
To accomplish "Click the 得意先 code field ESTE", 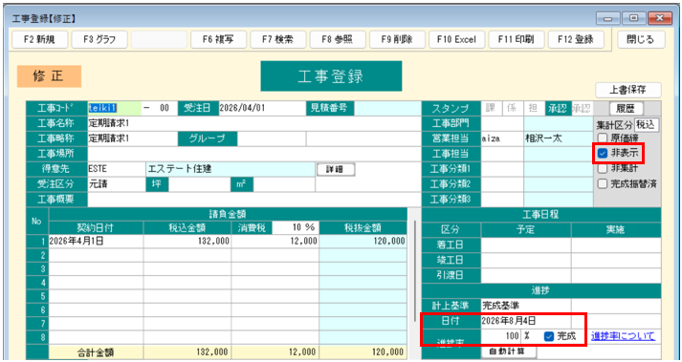I will 117,169.
